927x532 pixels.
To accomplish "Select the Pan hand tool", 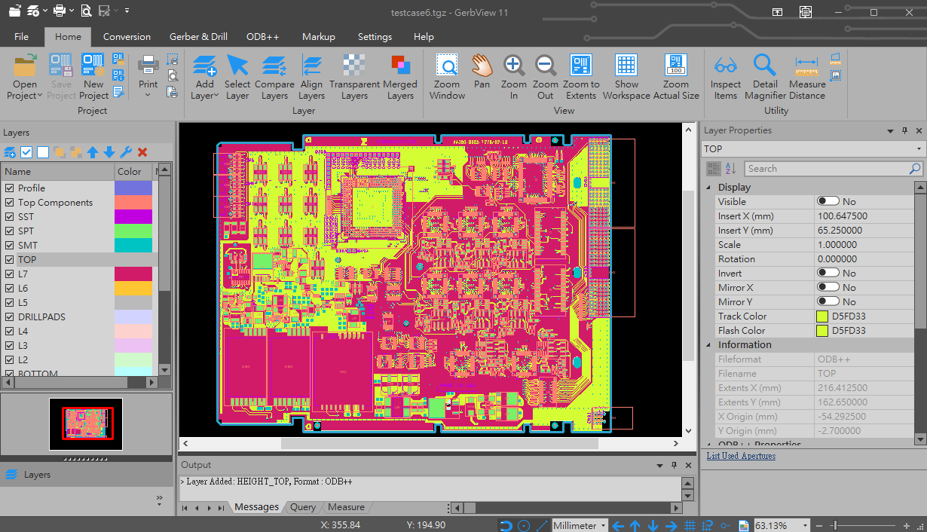I will (x=482, y=72).
